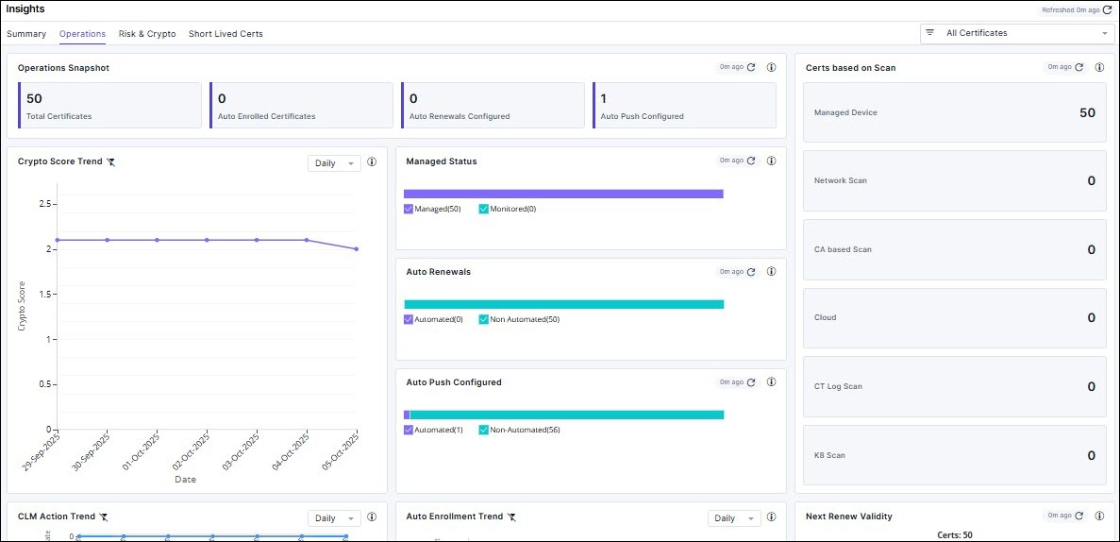Image resolution: width=1120 pixels, height=542 pixels.
Task: Refresh the Certs based on Scan panel
Action: pyautogui.click(x=1079, y=67)
